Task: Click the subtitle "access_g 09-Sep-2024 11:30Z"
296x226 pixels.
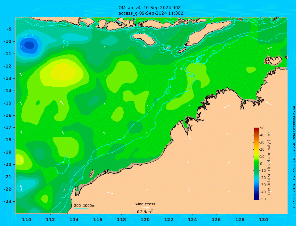Action: point(151,13)
